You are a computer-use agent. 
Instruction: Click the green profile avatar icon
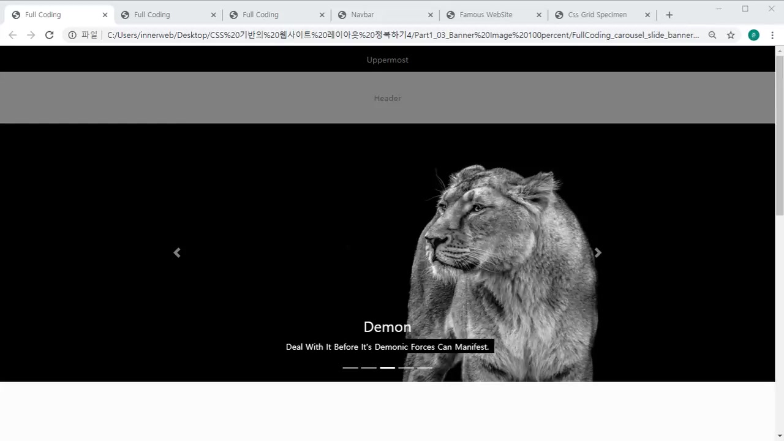click(754, 36)
